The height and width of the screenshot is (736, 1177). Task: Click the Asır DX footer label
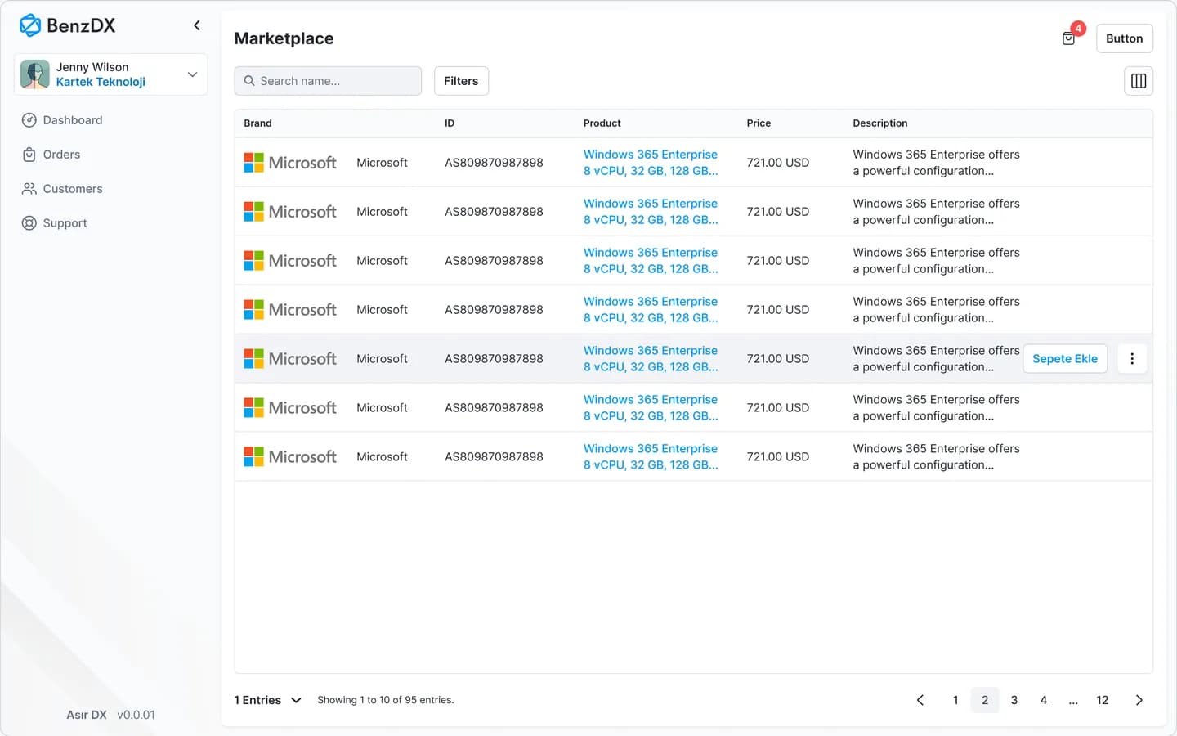click(x=87, y=715)
